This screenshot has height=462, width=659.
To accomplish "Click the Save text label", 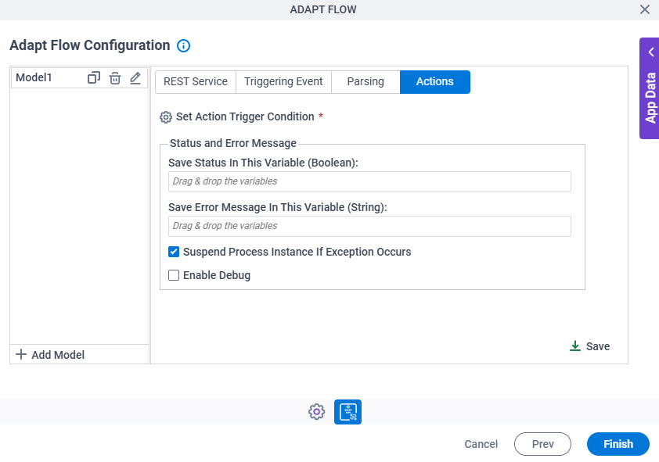I will 598,346.
